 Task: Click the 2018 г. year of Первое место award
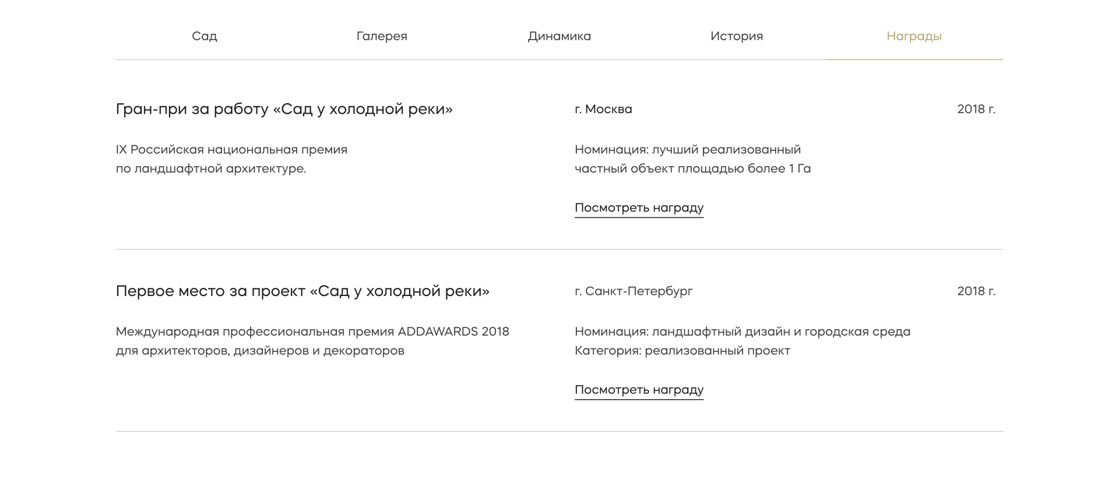tap(976, 291)
